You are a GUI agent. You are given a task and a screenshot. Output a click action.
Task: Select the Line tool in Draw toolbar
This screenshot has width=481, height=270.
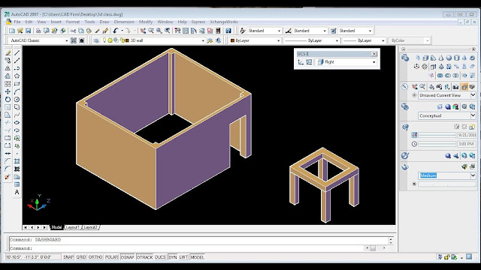click(x=17, y=53)
